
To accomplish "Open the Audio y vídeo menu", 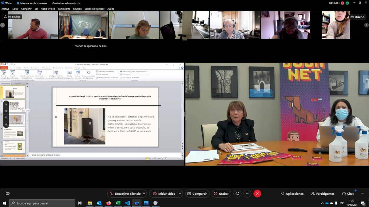I will [47, 9].
